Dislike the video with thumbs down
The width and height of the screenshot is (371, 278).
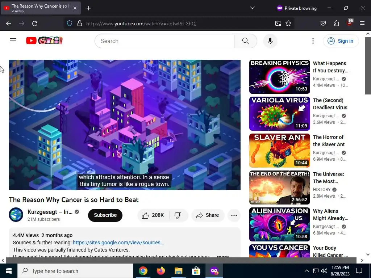click(x=178, y=215)
